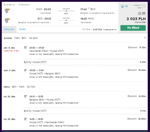The image size is (150, 132).
Task: Click airline logo for Muskat–Bangkok segment
Action: click(x=26, y=70)
